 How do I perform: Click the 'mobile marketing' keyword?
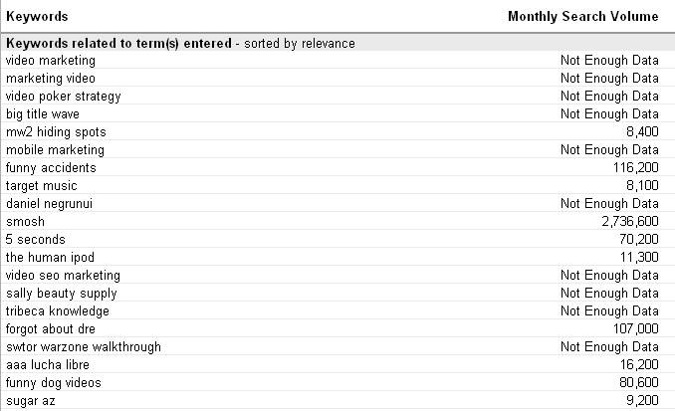(54, 149)
